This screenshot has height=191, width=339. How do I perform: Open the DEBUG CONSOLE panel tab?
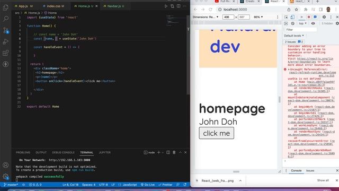[x=63, y=152]
